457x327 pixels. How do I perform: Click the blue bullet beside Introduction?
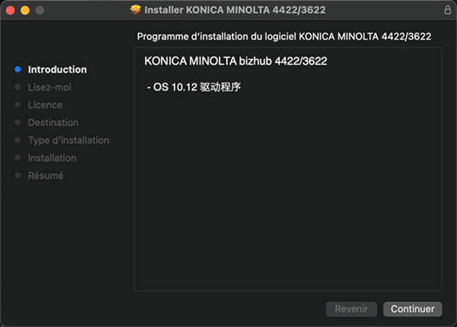tap(17, 69)
